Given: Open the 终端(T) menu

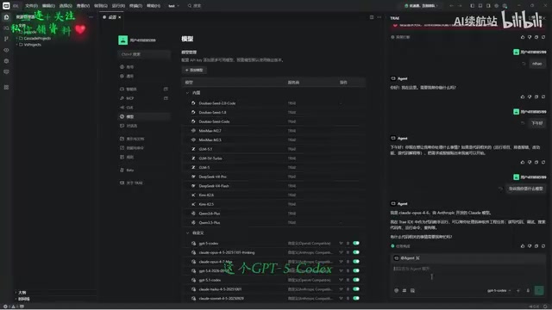Looking at the screenshot, I should pyautogui.click(x=136, y=6).
